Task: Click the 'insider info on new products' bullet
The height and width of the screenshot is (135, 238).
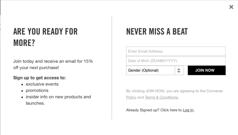Action: pyautogui.click(x=58, y=97)
